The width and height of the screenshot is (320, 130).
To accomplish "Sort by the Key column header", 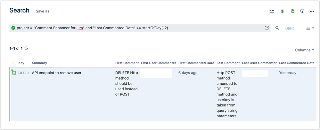I will (x=21, y=63).
